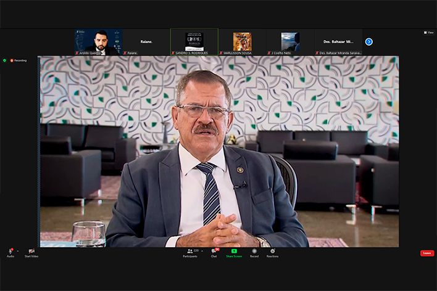Click the green Share Screen button

click(234, 253)
